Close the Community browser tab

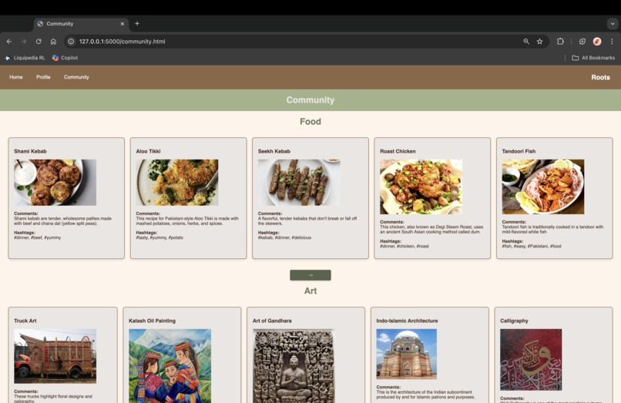[123, 24]
